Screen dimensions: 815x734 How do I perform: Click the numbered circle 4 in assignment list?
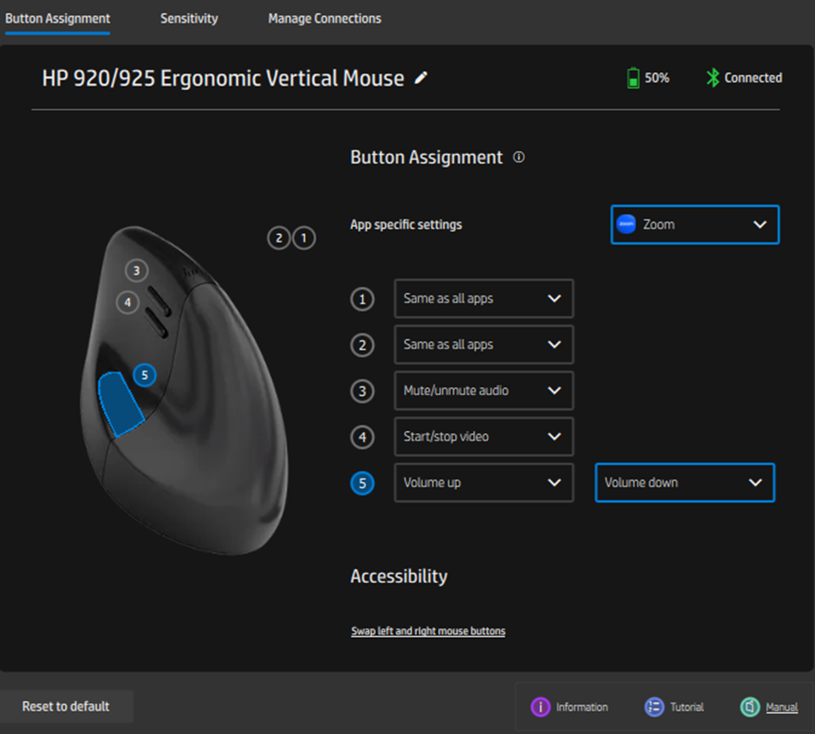(x=362, y=437)
